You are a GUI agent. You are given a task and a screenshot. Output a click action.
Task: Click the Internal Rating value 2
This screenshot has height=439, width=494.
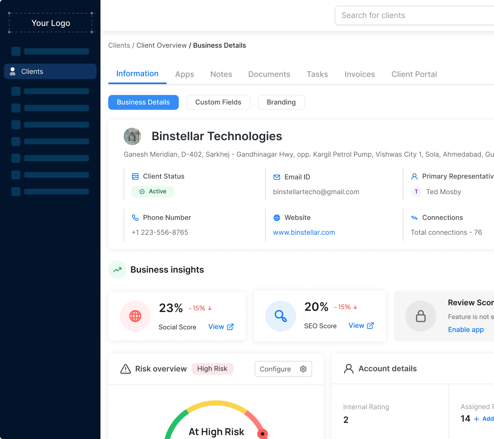click(x=346, y=420)
